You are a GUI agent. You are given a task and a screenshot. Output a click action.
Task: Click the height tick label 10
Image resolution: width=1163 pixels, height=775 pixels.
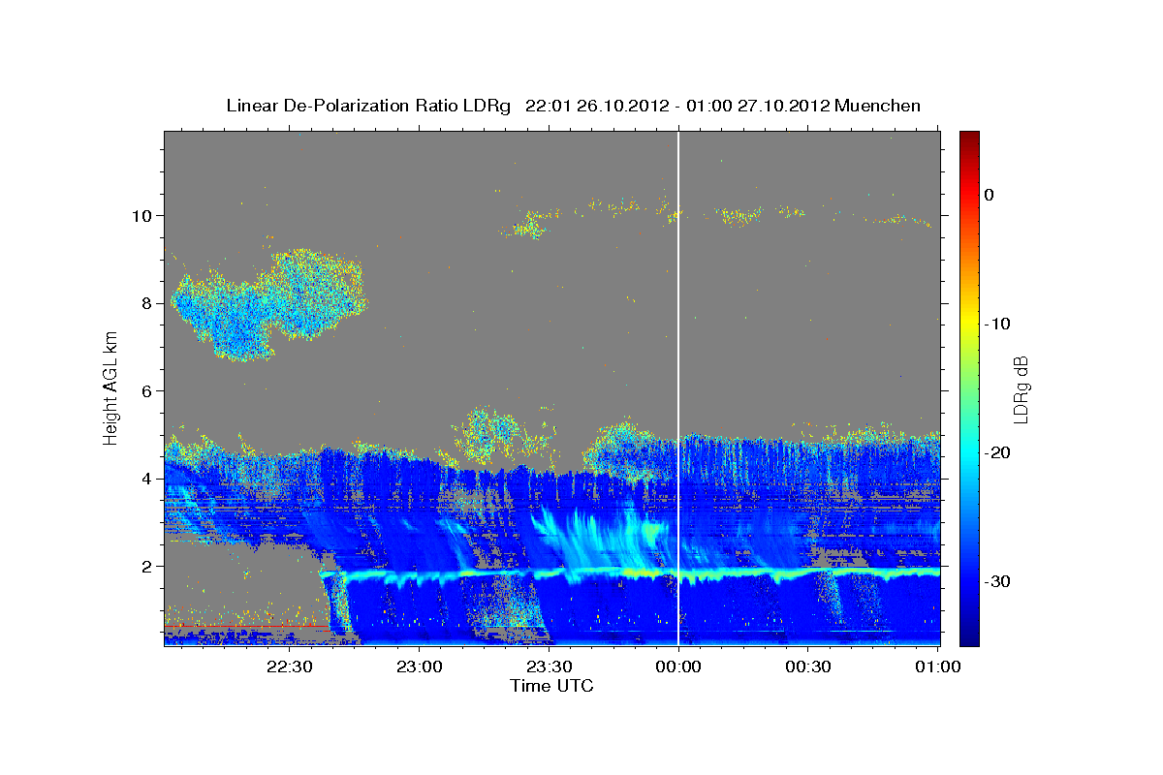(141, 214)
